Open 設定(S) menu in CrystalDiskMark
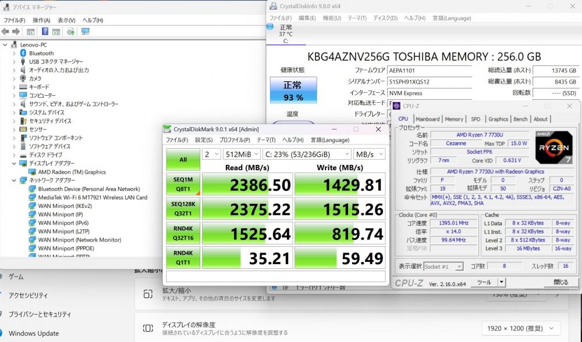This screenshot has height=342, width=582. (204, 140)
